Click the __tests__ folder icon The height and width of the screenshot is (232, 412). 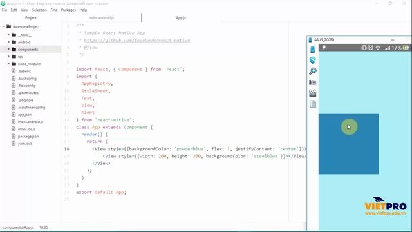pyautogui.click(x=14, y=35)
